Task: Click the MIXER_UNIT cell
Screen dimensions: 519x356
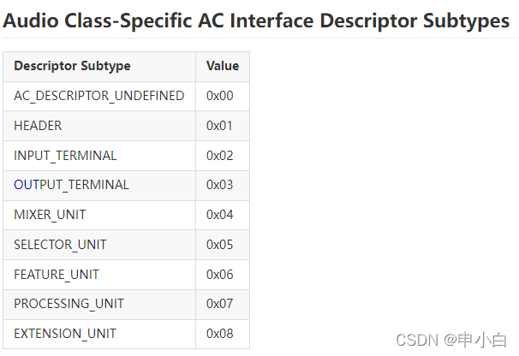Action: [99, 215]
